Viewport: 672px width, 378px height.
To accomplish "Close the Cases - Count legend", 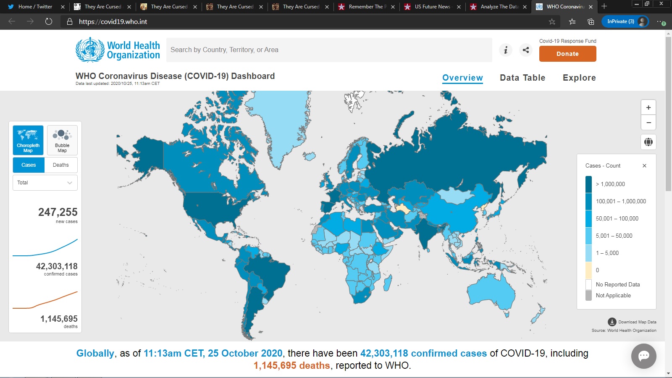I will (x=644, y=166).
